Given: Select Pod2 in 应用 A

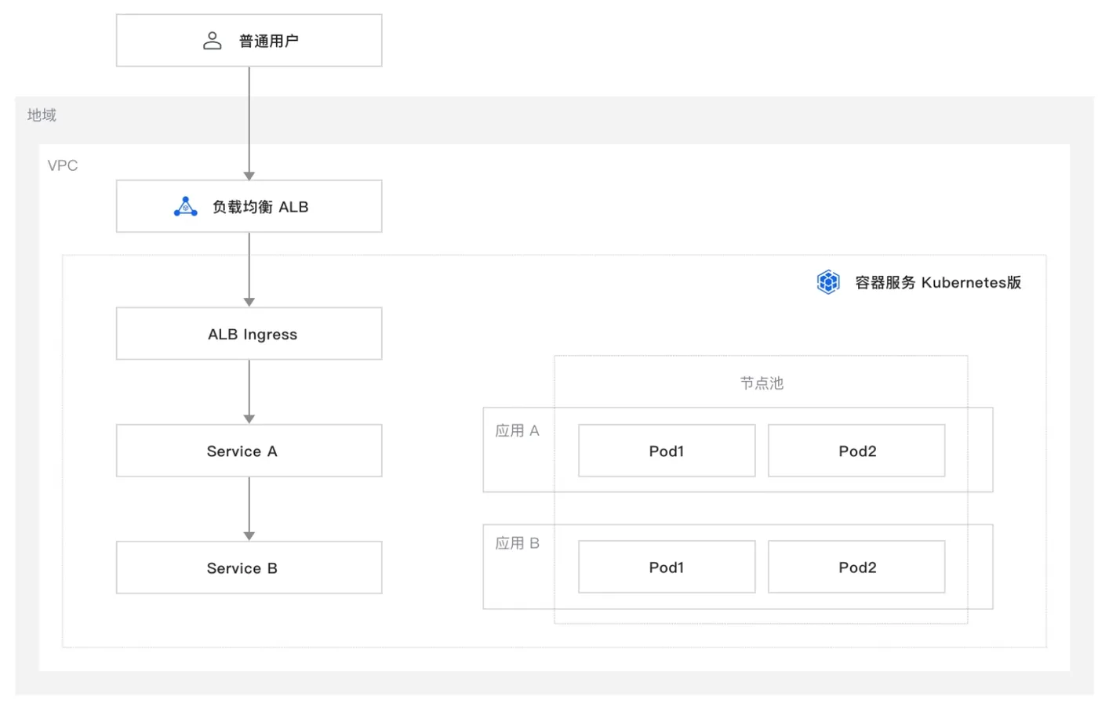Looking at the screenshot, I should [856, 451].
